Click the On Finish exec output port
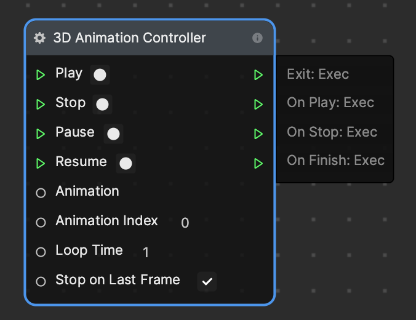Screen dimensions: 416x320 [258, 163]
